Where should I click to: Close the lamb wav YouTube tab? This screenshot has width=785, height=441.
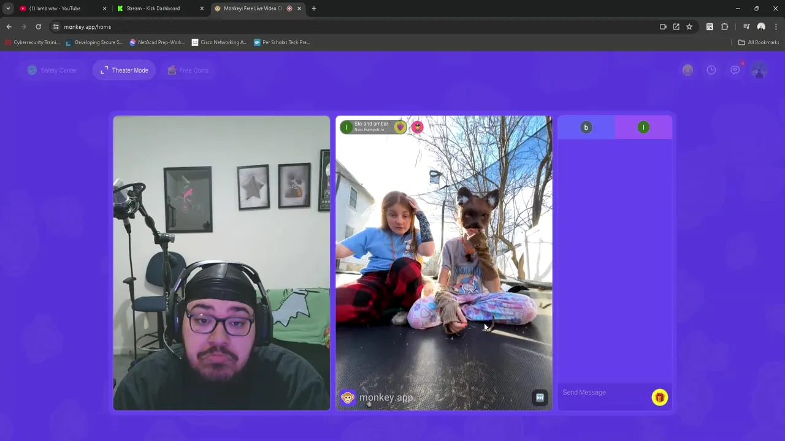104,9
